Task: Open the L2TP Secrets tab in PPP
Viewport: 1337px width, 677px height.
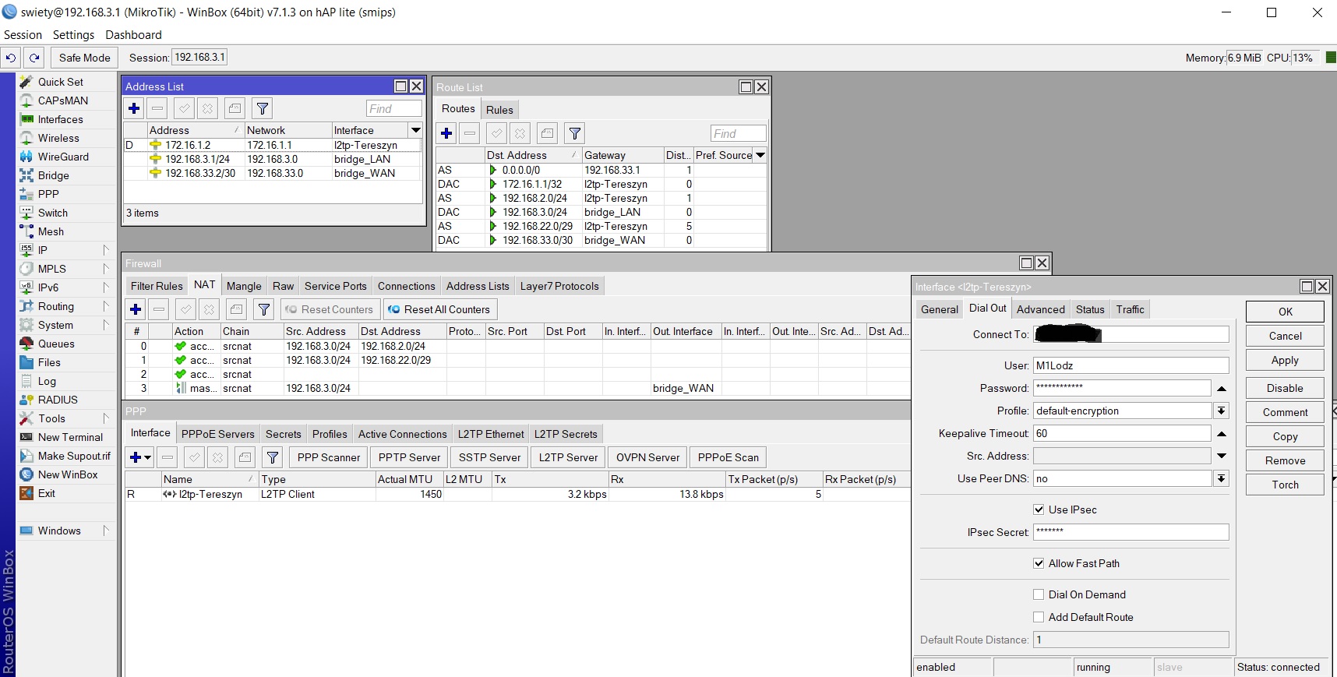Action: tap(566, 434)
